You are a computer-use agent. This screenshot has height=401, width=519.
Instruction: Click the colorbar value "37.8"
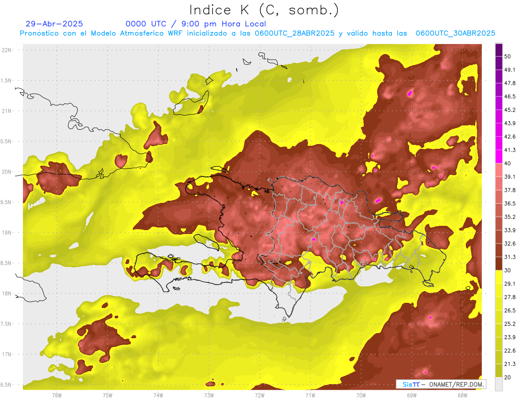tap(509, 190)
